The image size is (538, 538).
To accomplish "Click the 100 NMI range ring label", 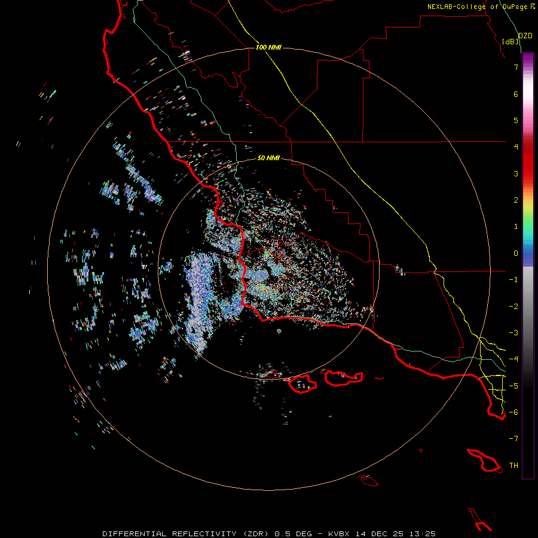I will [x=268, y=47].
